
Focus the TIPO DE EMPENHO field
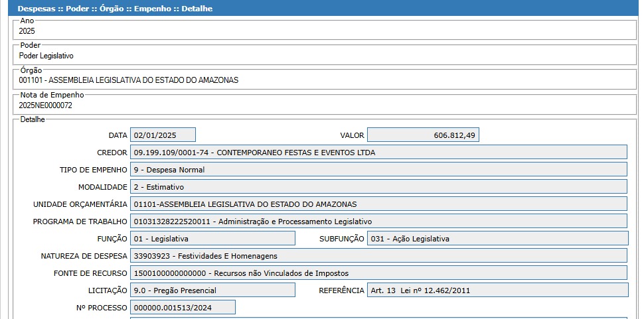(378, 170)
